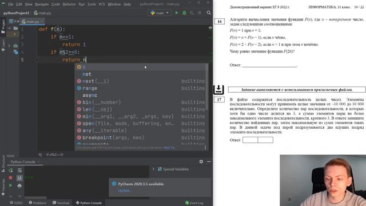Click the Next Tip link in the completion popup
366x206 pixels.
pos(169,148)
